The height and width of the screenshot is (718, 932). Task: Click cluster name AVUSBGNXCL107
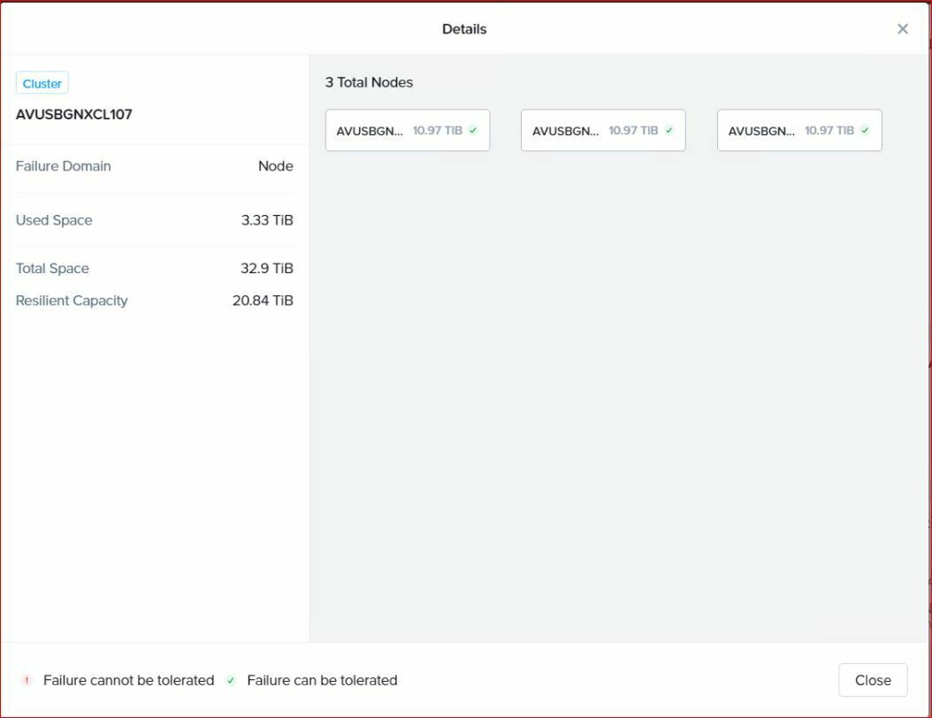(73, 114)
